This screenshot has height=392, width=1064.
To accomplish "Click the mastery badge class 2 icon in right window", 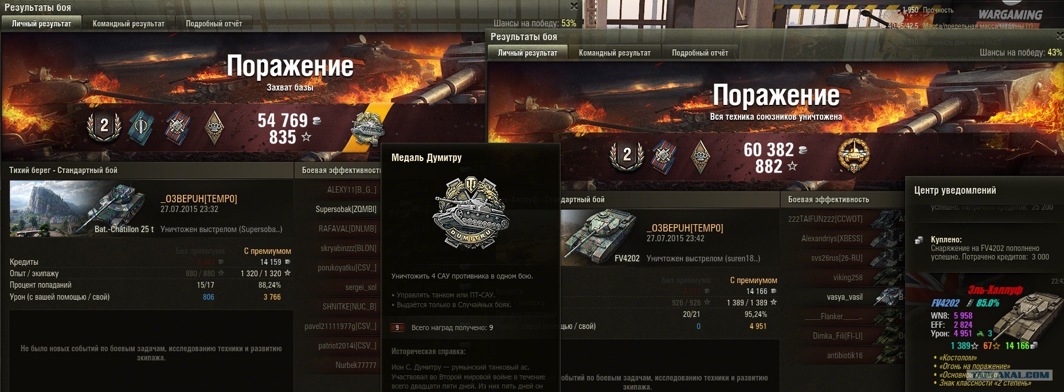I will 627,155.
